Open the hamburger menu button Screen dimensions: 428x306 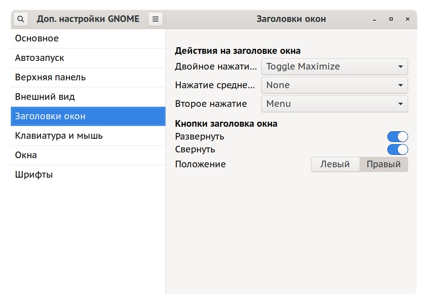point(156,19)
